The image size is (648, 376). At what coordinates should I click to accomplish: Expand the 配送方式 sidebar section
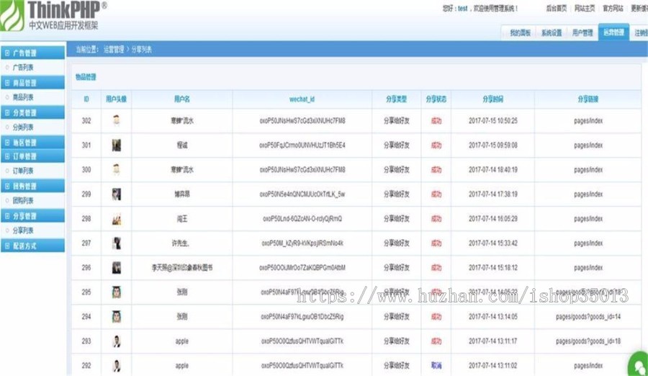click(x=32, y=246)
